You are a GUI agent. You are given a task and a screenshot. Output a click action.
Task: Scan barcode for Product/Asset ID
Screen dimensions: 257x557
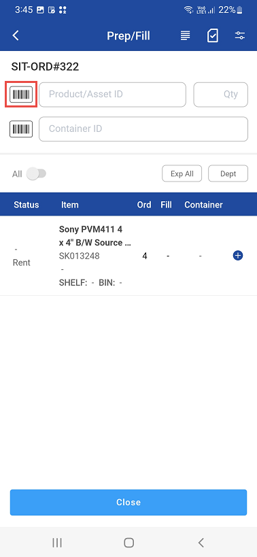point(21,95)
